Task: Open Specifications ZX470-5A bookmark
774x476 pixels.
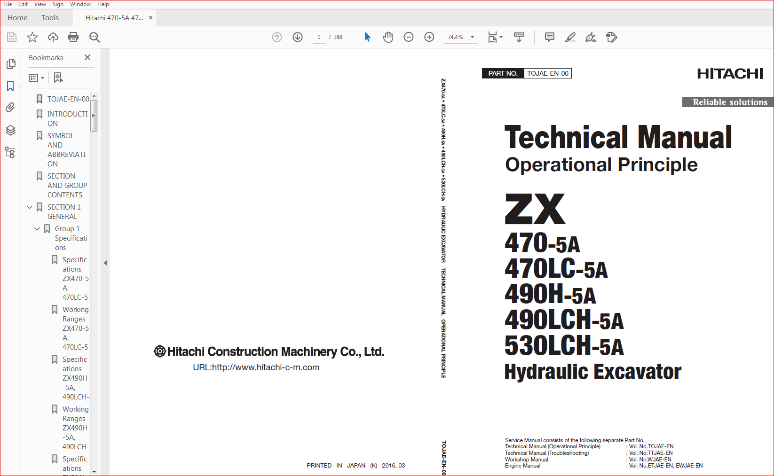Action: (x=75, y=279)
